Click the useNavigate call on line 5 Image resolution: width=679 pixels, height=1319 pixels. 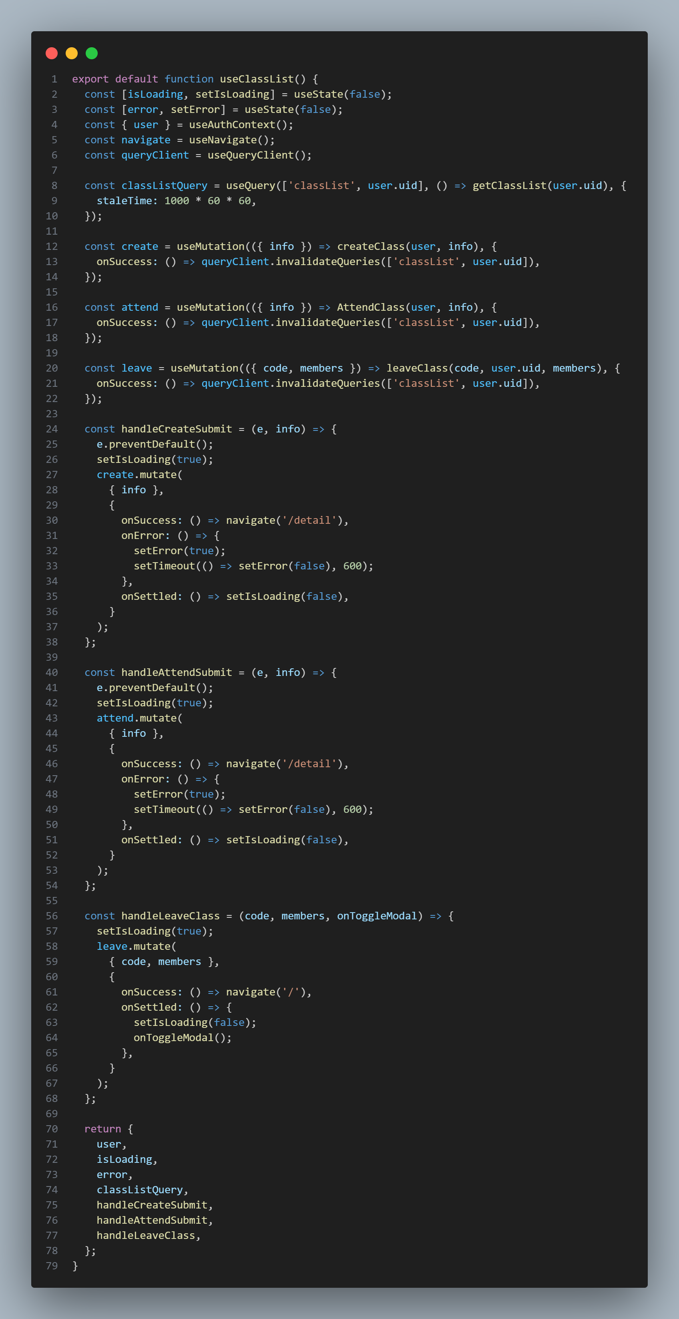tap(223, 140)
